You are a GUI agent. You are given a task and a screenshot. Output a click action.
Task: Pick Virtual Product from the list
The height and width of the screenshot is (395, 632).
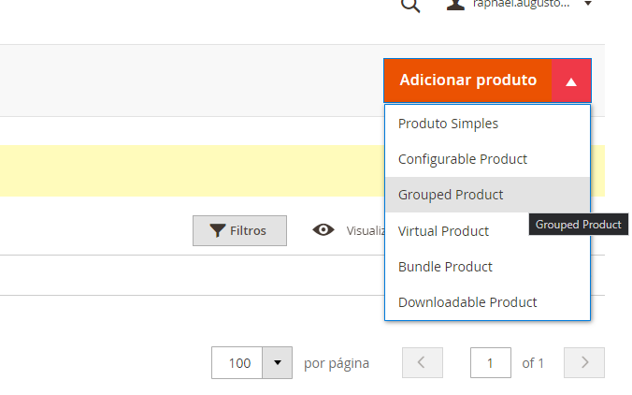tap(443, 231)
